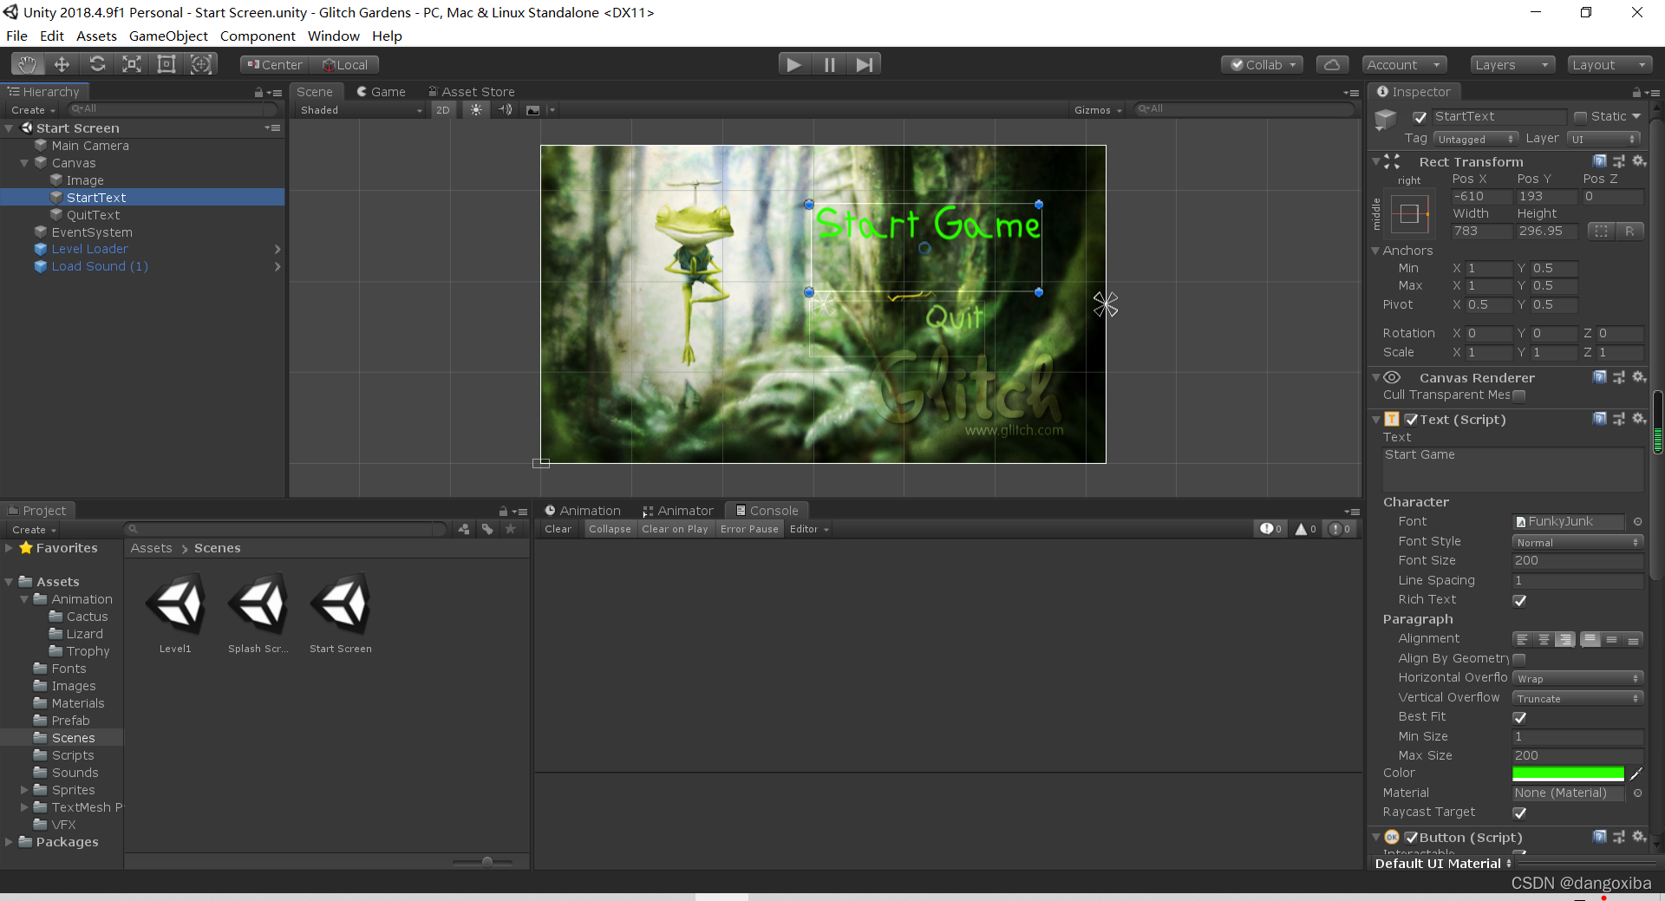Open the green text Color swatch
The width and height of the screenshot is (1665, 901).
point(1568,774)
